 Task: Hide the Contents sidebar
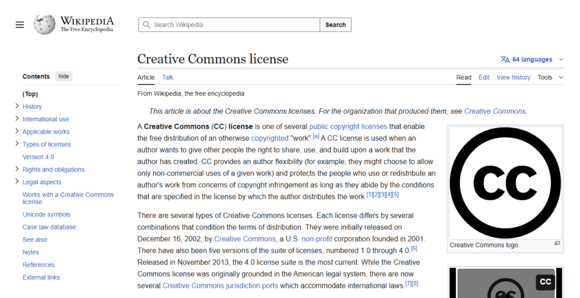coord(63,76)
